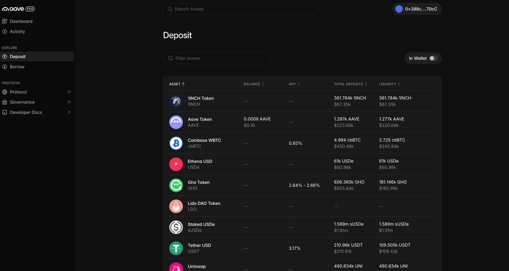Screen dimensions: 509x271
Task: Open the Developer Docs external link
Action: (26, 112)
